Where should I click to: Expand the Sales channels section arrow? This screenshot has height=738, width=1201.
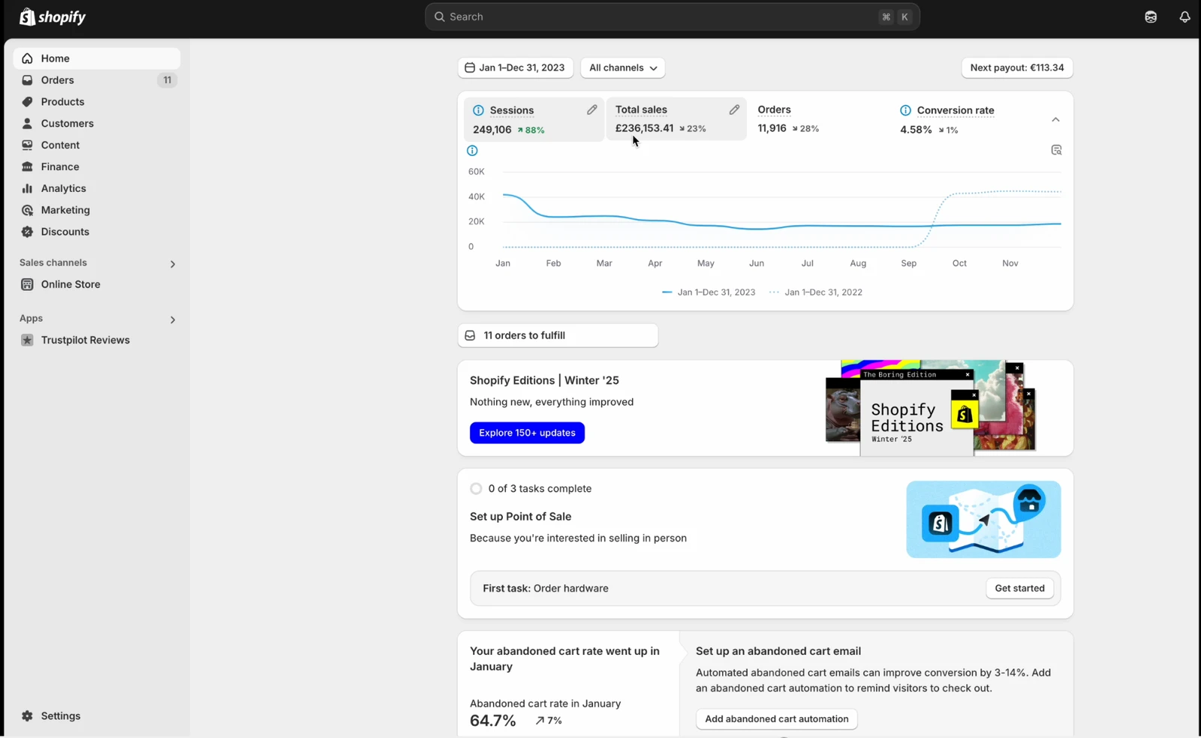pos(173,264)
